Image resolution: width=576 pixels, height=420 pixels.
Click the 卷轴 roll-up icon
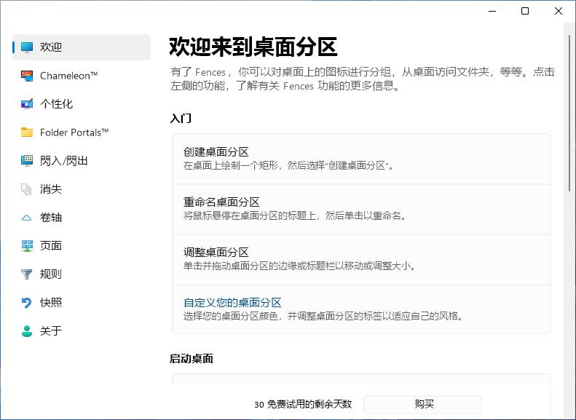(27, 218)
